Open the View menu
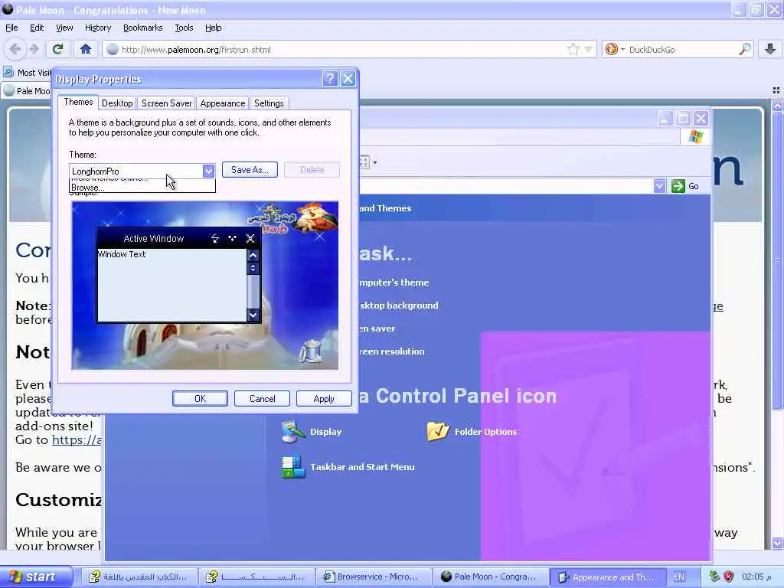 coord(64,28)
